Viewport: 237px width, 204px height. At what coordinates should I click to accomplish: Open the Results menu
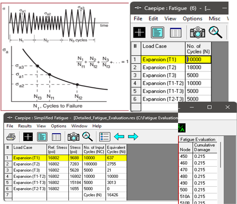25,126
